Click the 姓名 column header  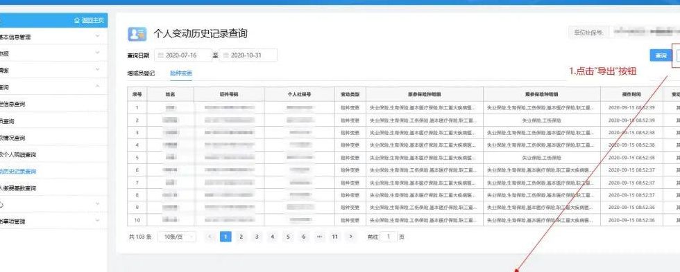click(171, 94)
